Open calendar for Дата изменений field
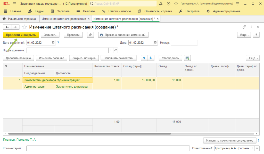 pos(53,43)
